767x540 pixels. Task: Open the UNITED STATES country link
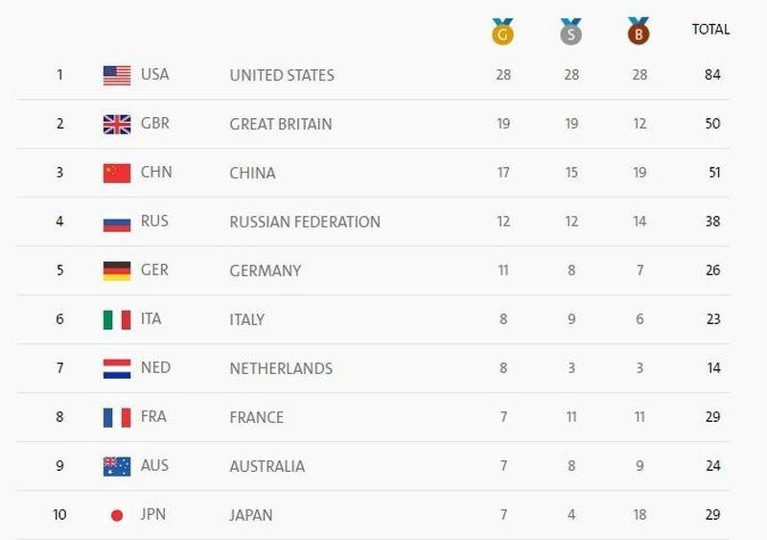coord(282,75)
